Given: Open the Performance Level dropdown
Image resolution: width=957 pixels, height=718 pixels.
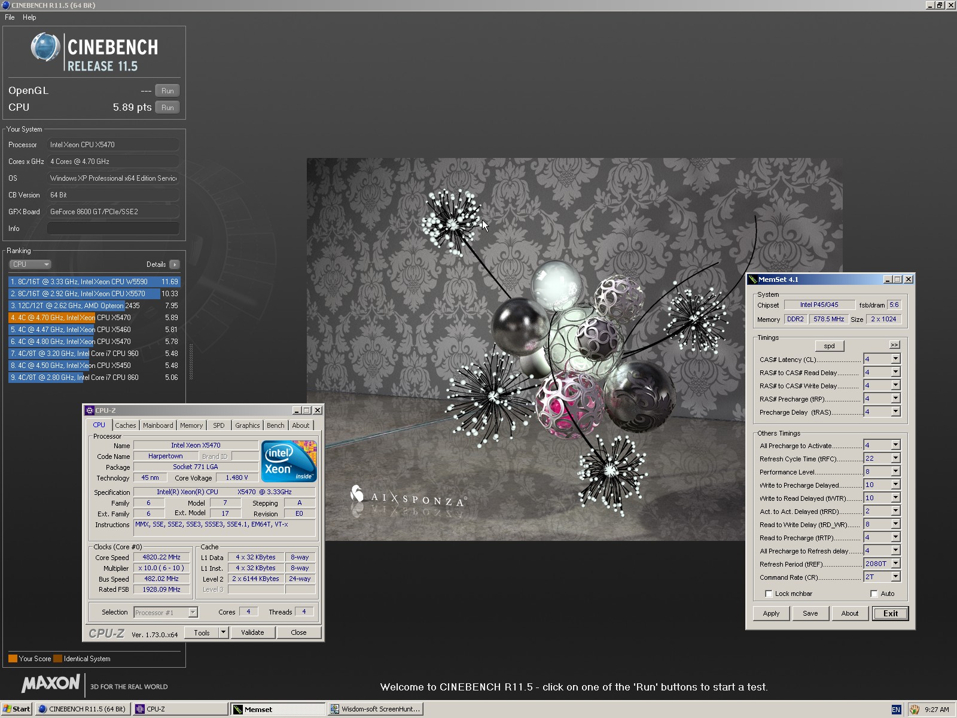Looking at the screenshot, I should pyautogui.click(x=895, y=471).
